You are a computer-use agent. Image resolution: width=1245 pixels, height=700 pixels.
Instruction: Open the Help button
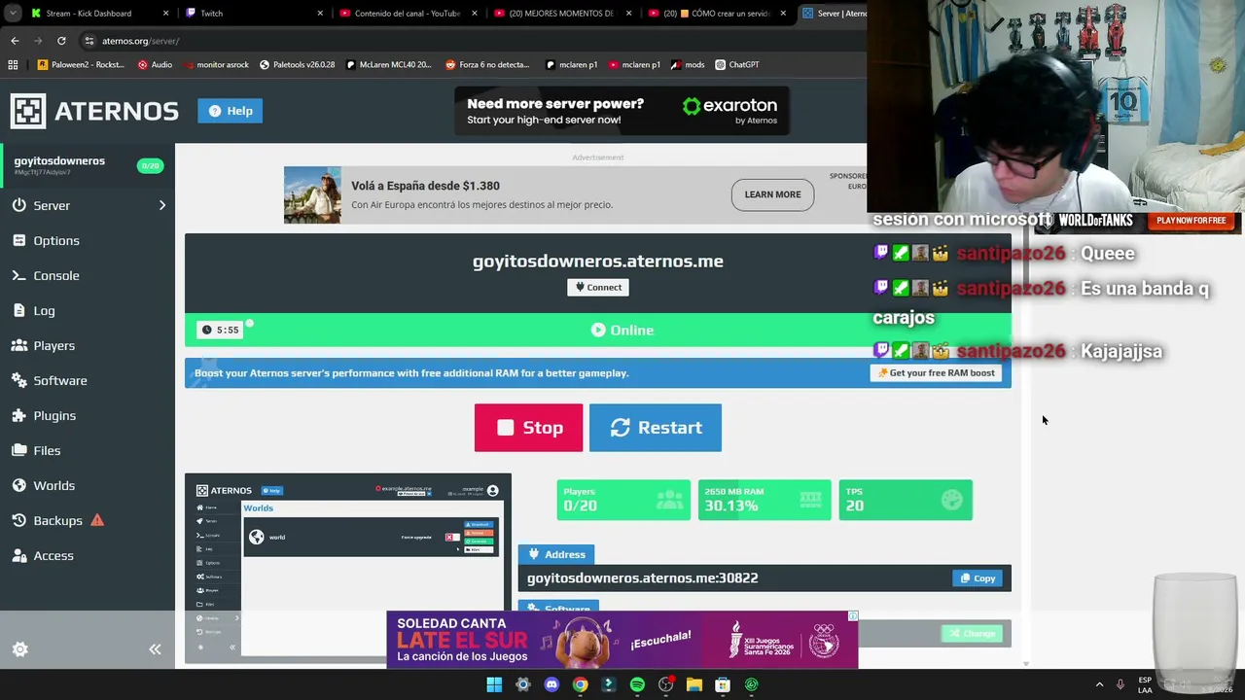(x=231, y=111)
